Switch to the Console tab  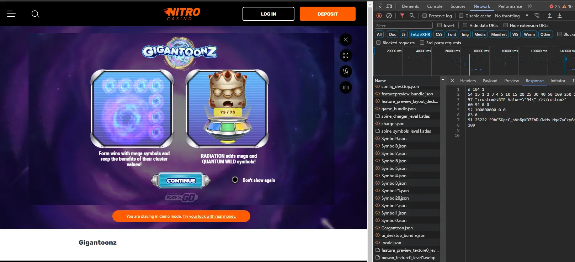[435, 6]
